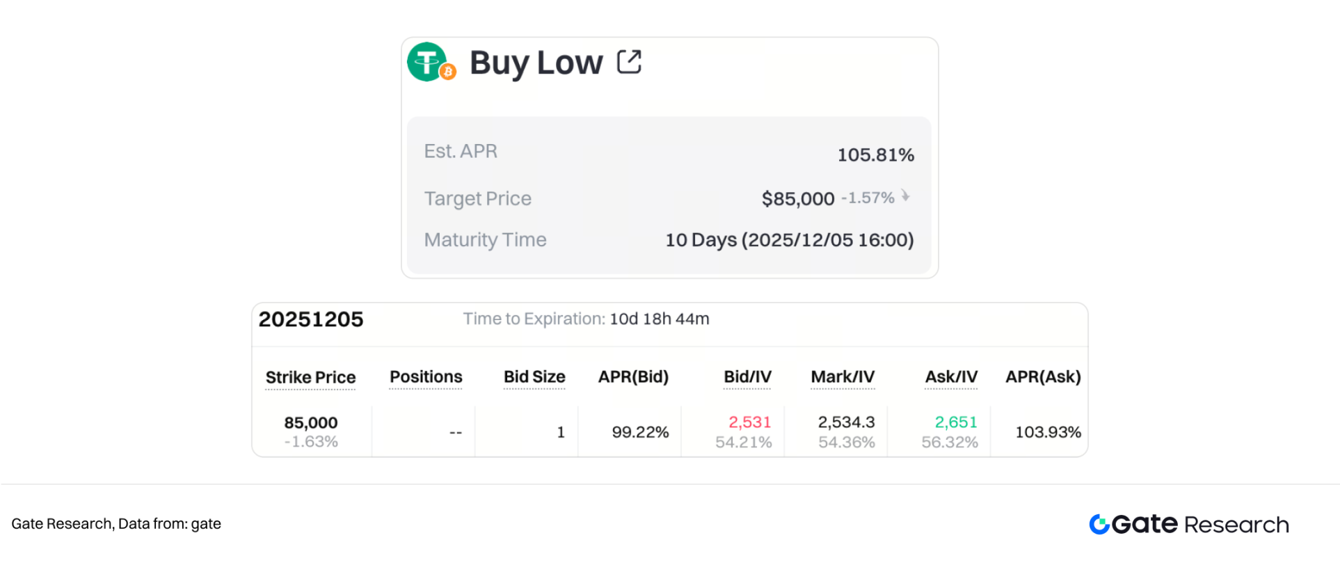
Task: Sort by the Strike Price column header
Action: [x=310, y=377]
